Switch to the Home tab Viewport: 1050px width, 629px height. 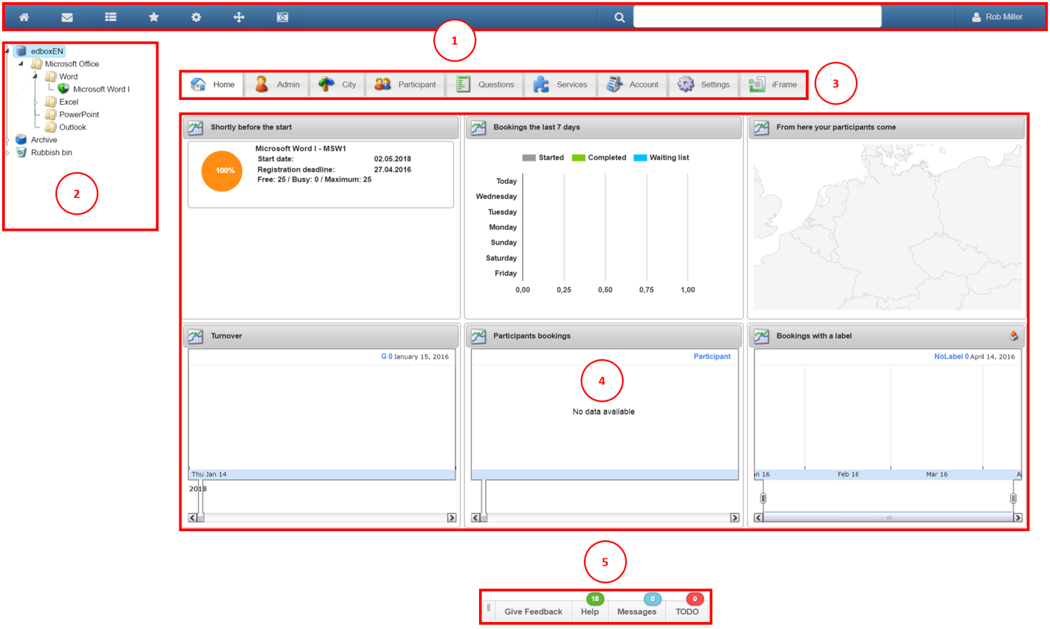coord(213,84)
